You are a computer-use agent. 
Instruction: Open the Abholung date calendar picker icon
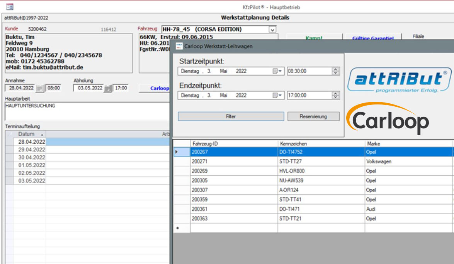coord(108,88)
